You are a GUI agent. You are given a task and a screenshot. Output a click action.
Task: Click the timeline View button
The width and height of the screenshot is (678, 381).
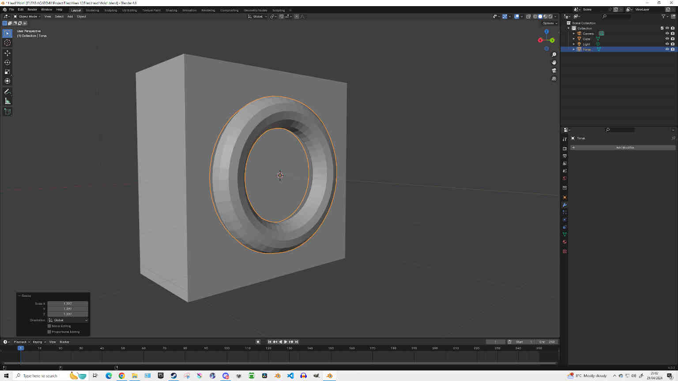53,342
